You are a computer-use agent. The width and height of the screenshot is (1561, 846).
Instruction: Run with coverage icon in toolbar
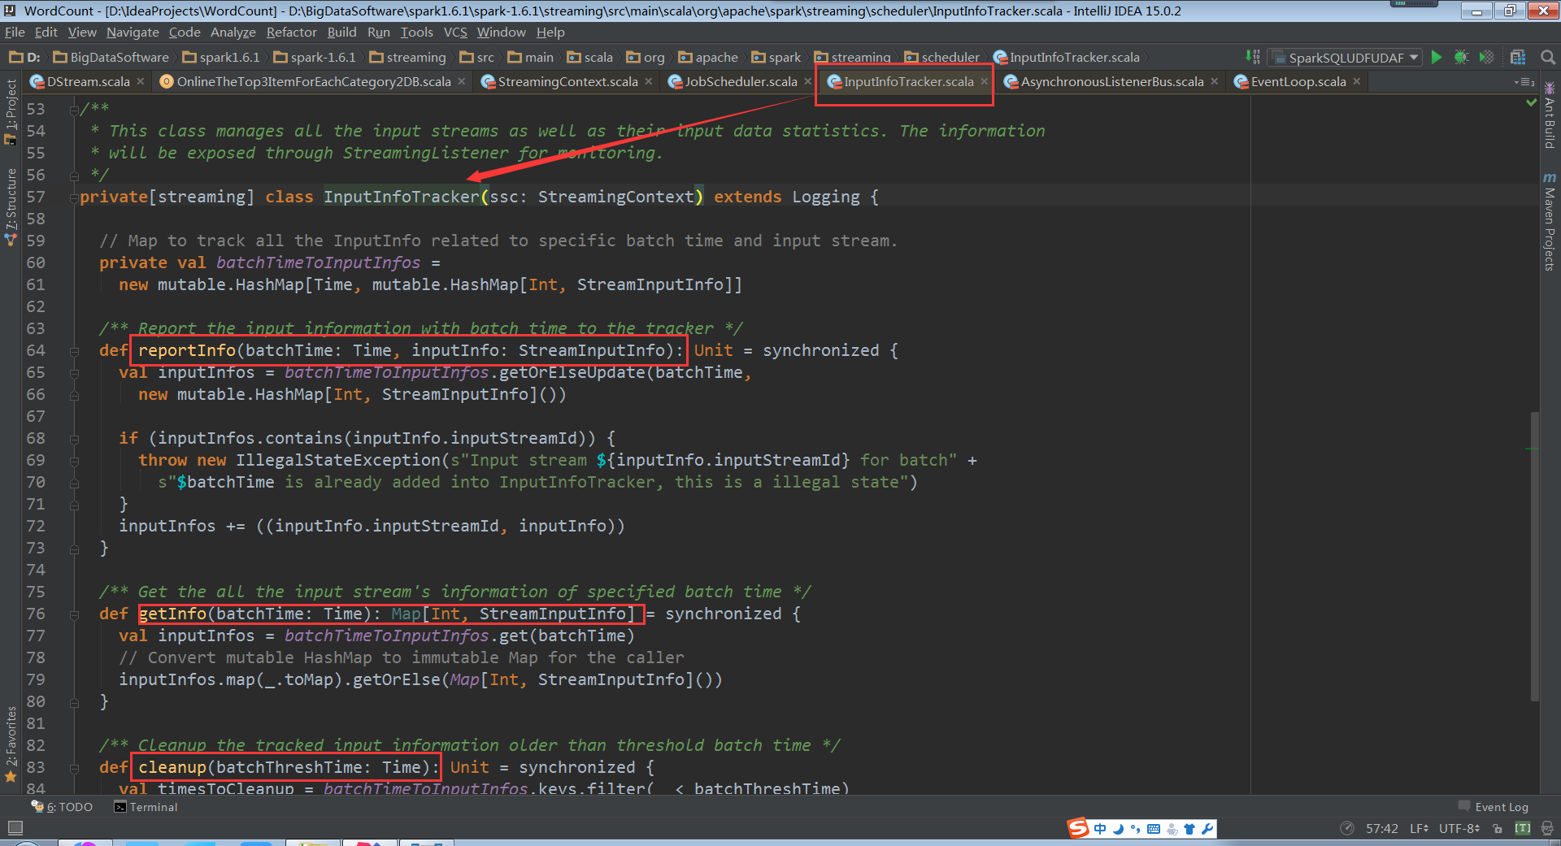pyautogui.click(x=1486, y=57)
